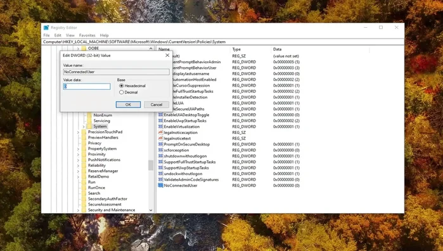Screen dimensions: 443x251
Task: Click the RunOnce key folder icon
Action: click(84, 188)
